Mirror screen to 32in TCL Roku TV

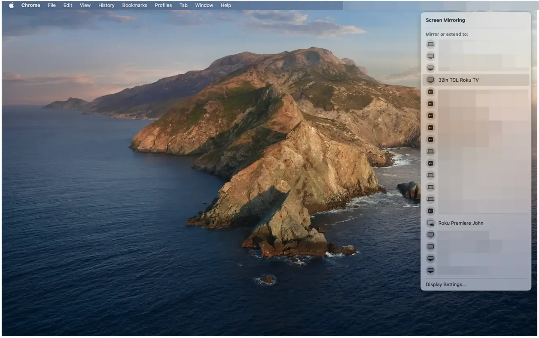pos(476,80)
